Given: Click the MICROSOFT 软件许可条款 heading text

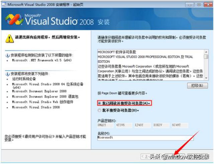Looking at the screenshot, I should [x=117, y=52].
